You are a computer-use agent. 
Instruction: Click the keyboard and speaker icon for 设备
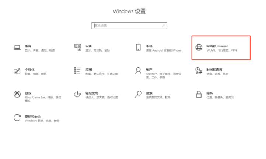pos(77,47)
